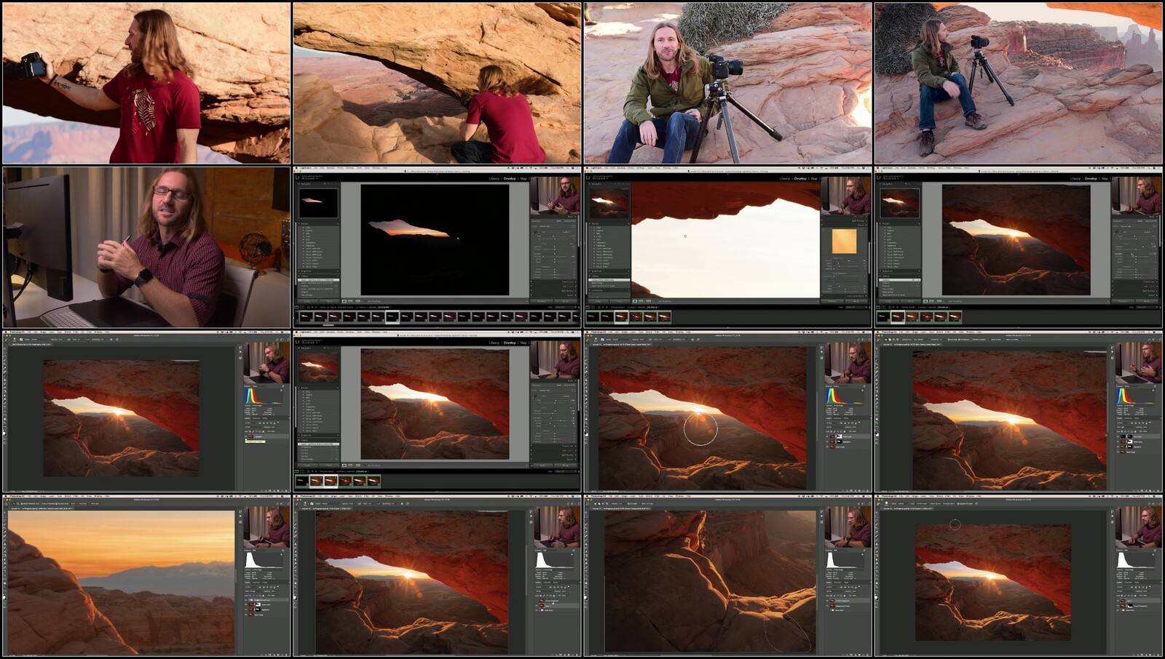
Task: Collapse Presets panel beside the nearly black photo
Action: point(298,223)
